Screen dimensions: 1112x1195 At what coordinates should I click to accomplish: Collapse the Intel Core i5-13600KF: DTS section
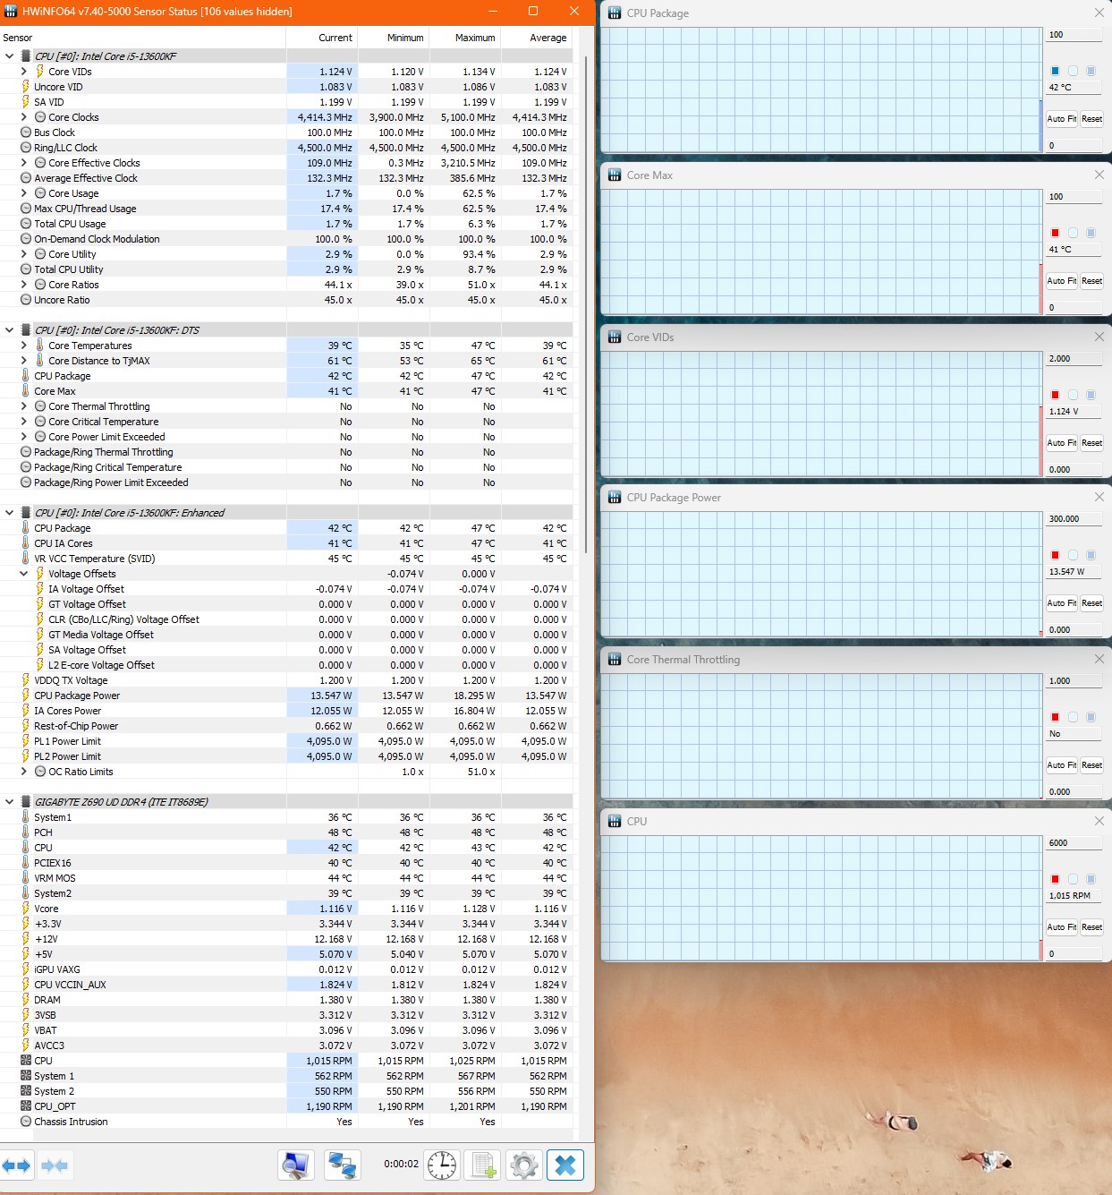click(x=10, y=330)
